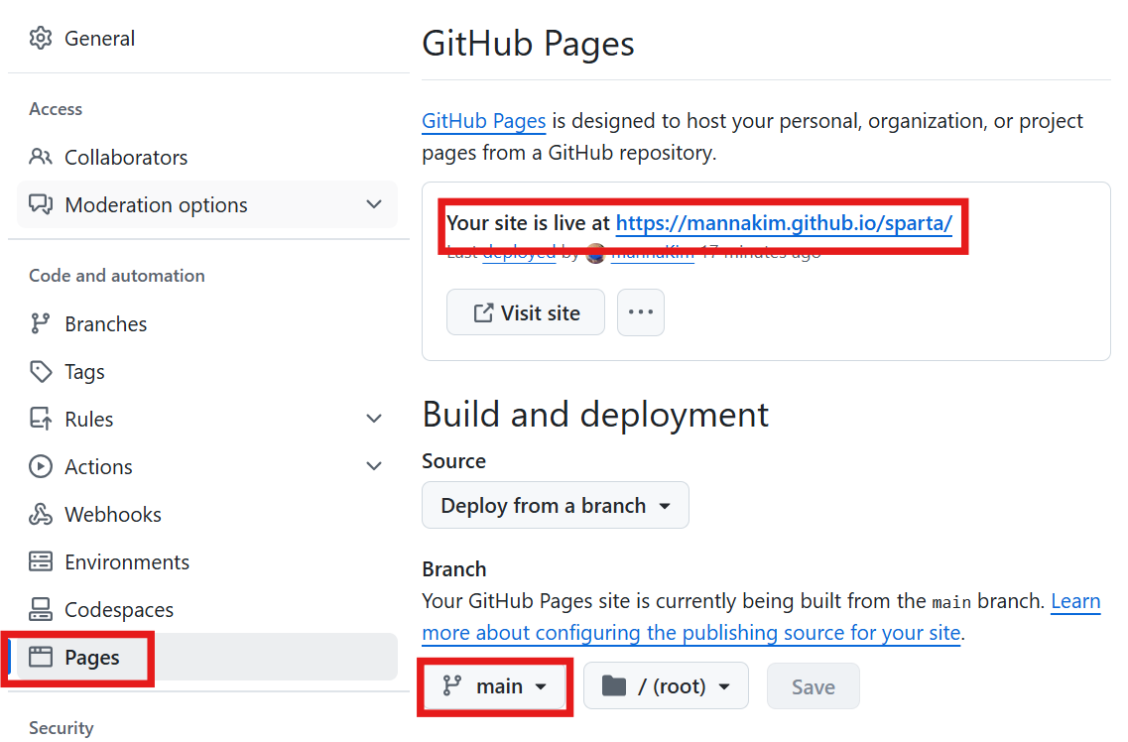Click the Visit site button

coord(526,312)
